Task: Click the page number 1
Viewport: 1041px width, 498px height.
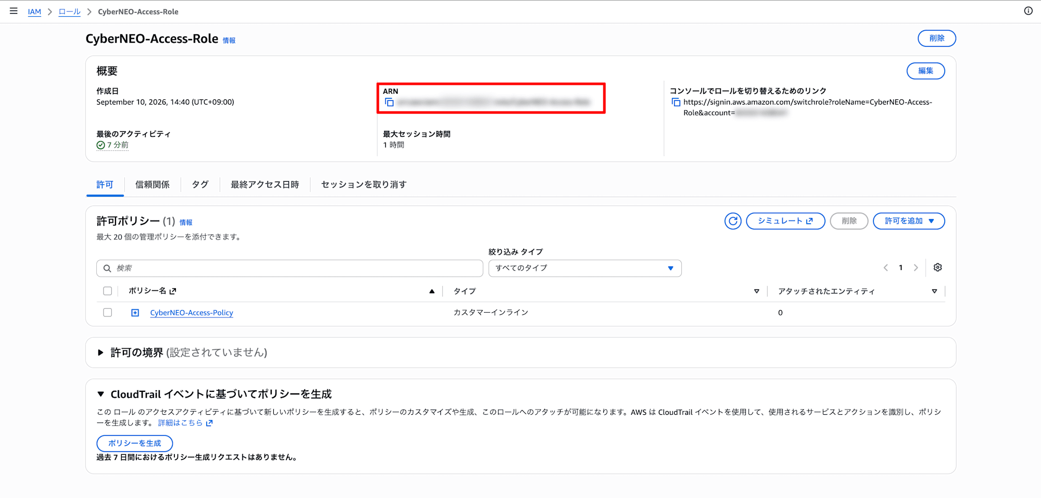Action: coord(900,268)
